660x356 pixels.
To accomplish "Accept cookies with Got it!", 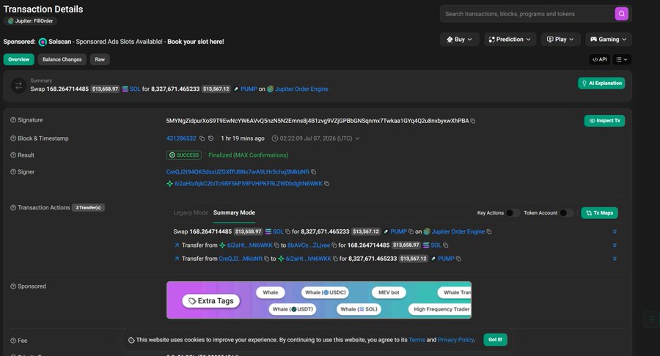I will [496, 340].
